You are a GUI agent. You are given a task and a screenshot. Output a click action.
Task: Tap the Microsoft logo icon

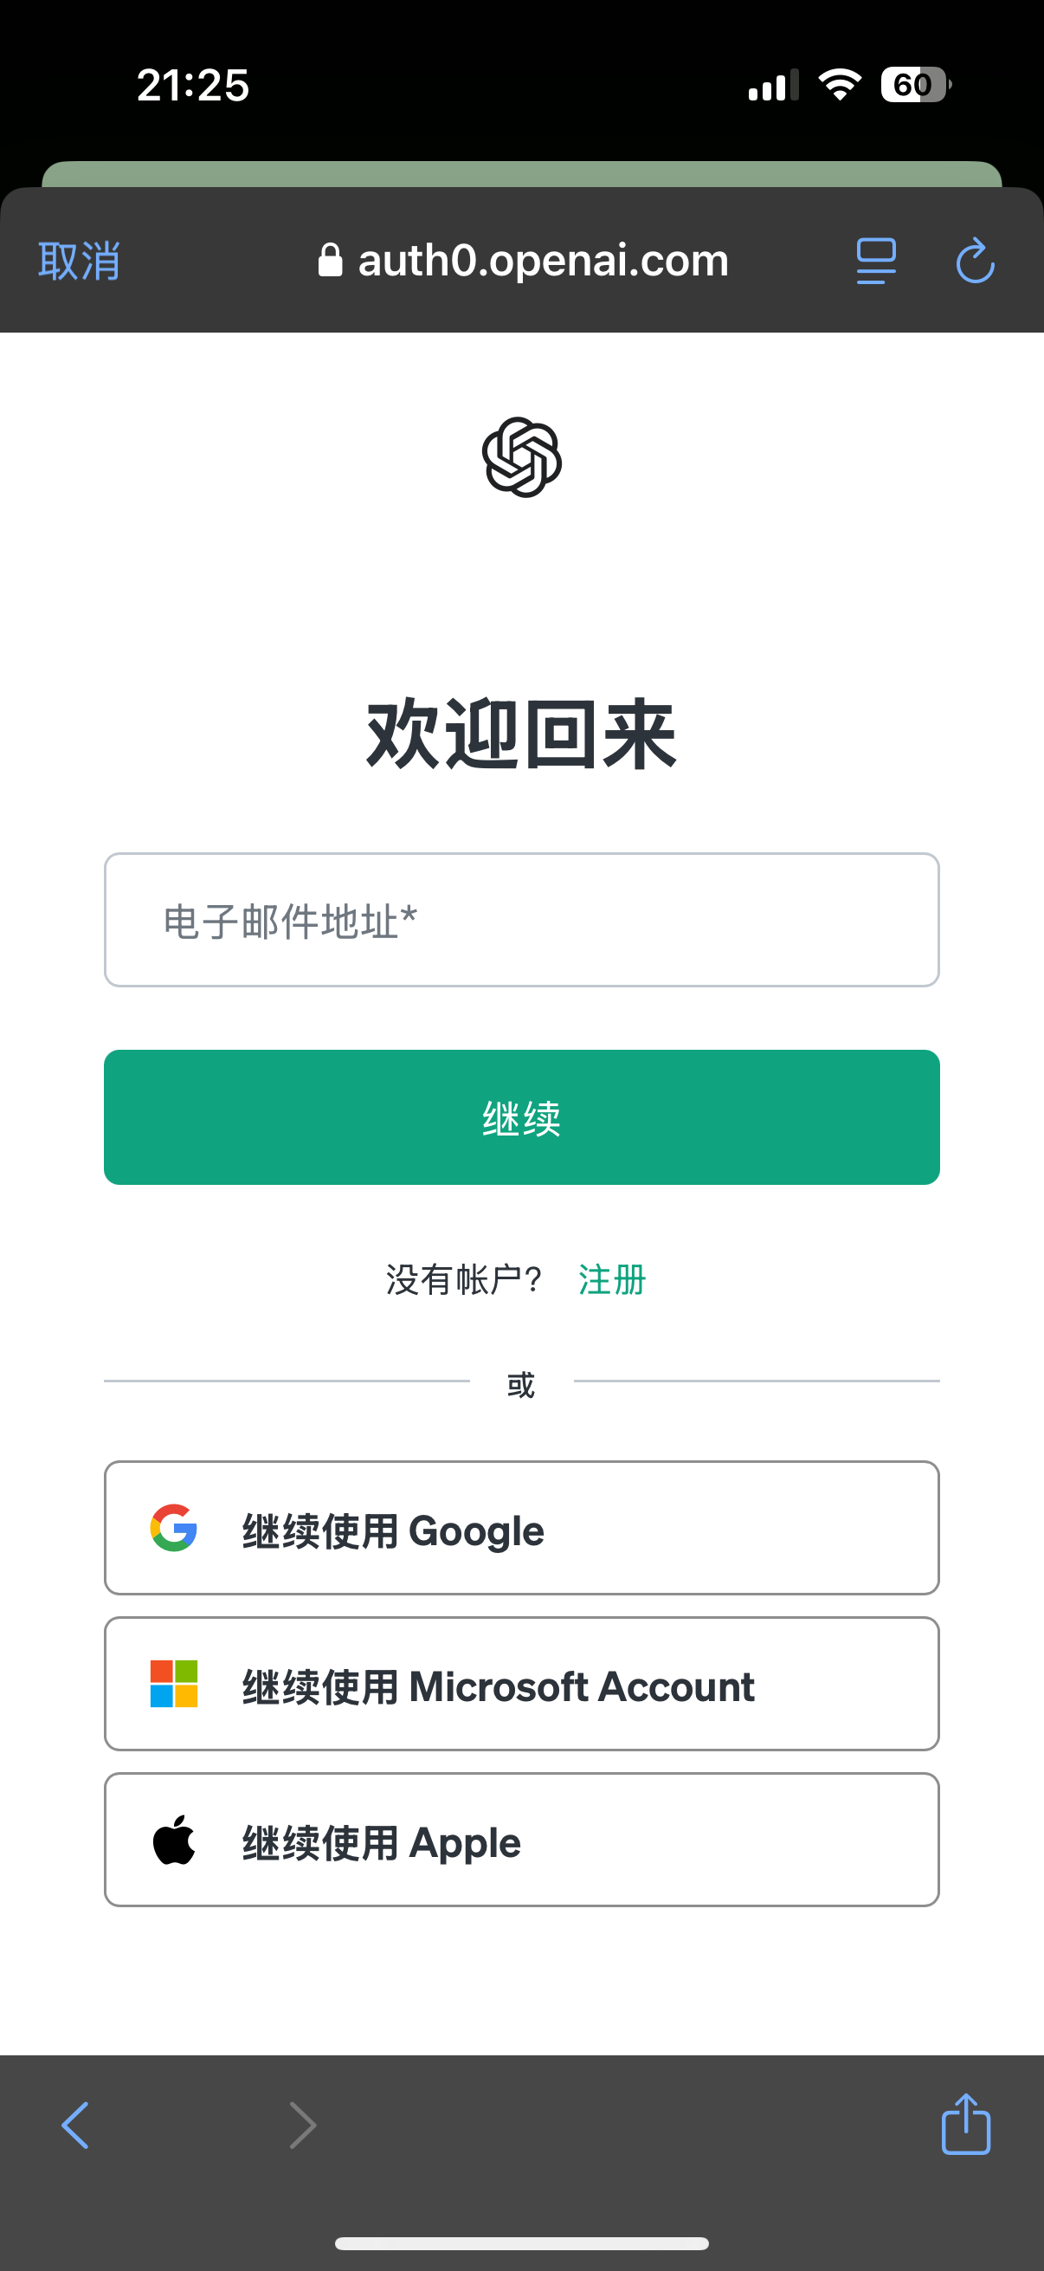point(173,1684)
